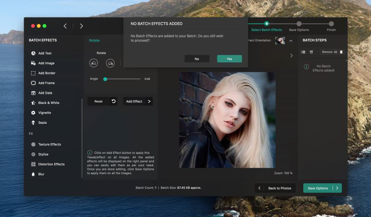Image resolution: width=371 pixels, height=217 pixels.
Task: Select the Distortion Effects icon
Action: pos(33,164)
